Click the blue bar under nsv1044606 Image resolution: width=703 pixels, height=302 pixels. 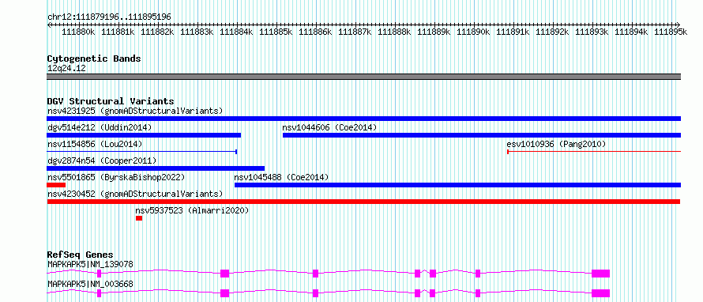click(482, 135)
